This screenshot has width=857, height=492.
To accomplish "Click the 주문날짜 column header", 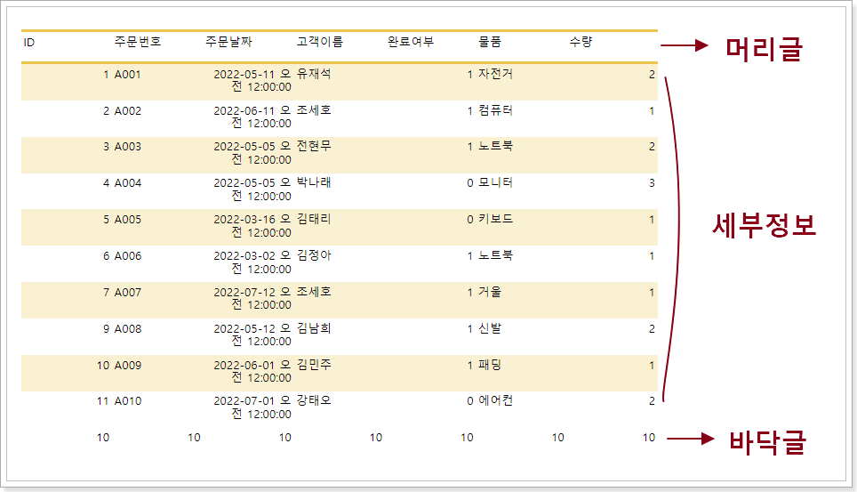I will point(228,42).
